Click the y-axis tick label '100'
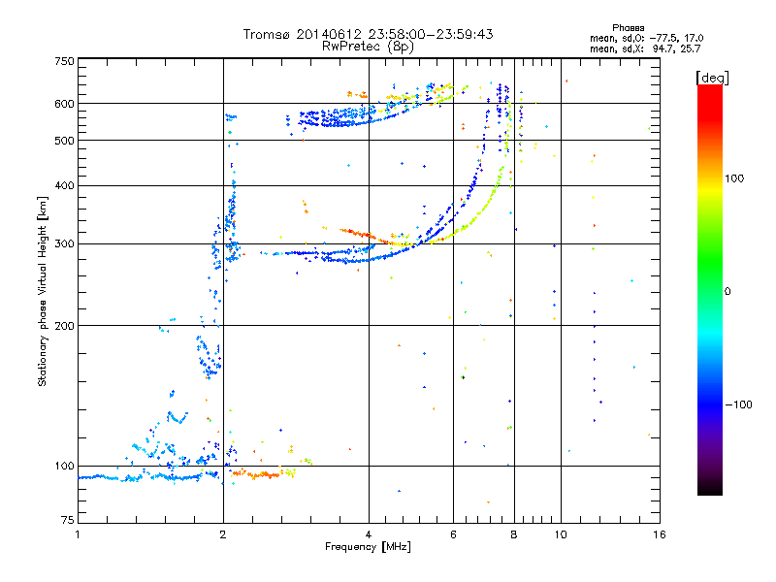Screen dimensions: 776x582 64,466
